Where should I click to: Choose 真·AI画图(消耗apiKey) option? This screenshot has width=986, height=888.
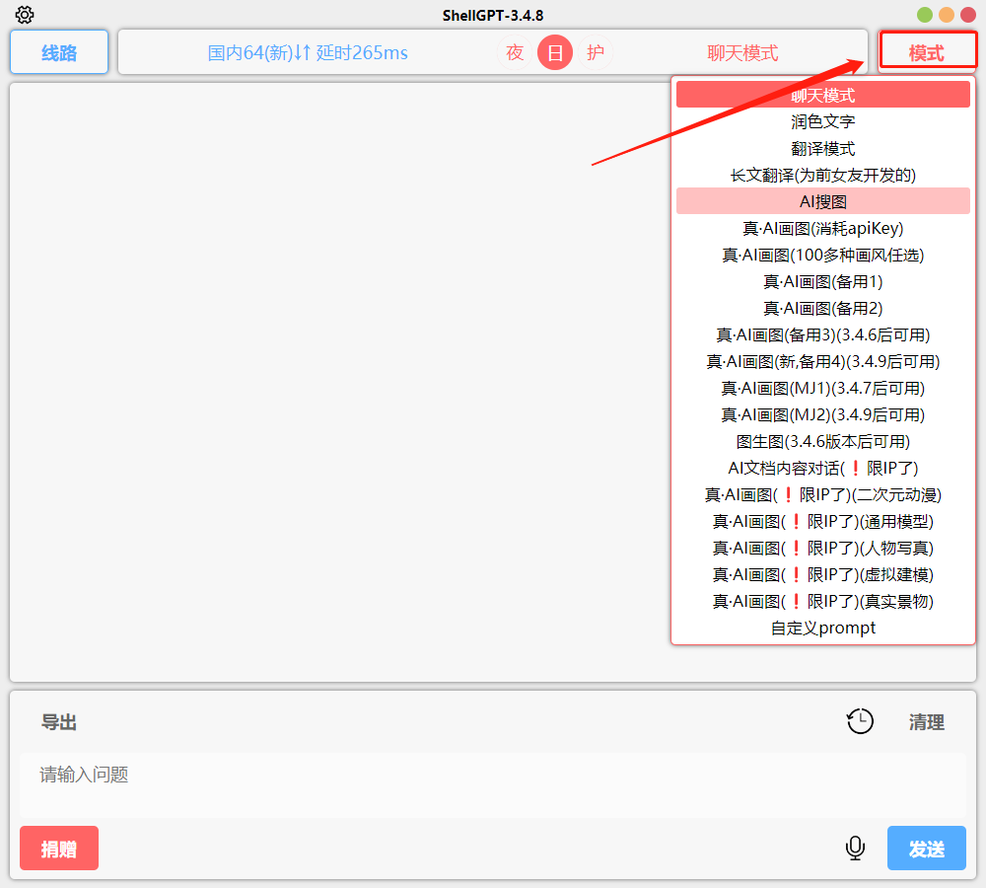pyautogui.click(x=823, y=229)
